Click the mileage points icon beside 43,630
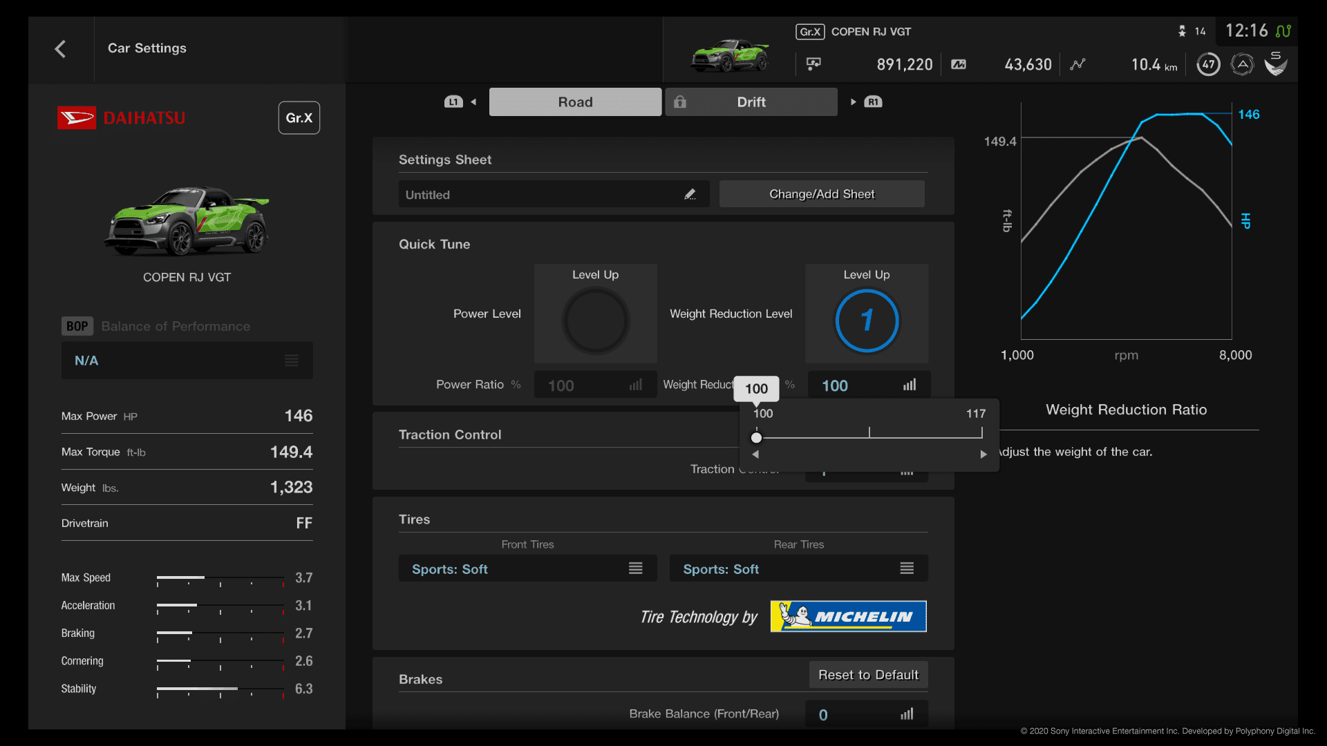 point(959,64)
